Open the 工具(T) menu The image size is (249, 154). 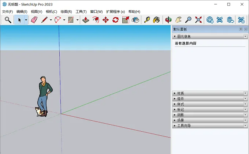coord(81,12)
